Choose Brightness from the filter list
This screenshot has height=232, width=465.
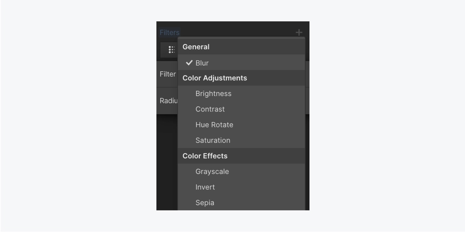(x=241, y=94)
